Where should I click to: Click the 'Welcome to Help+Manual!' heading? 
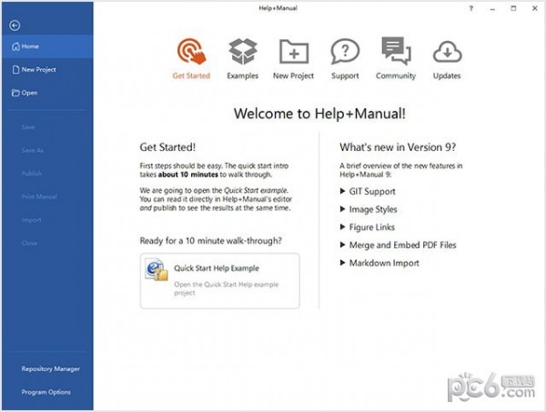(x=319, y=114)
